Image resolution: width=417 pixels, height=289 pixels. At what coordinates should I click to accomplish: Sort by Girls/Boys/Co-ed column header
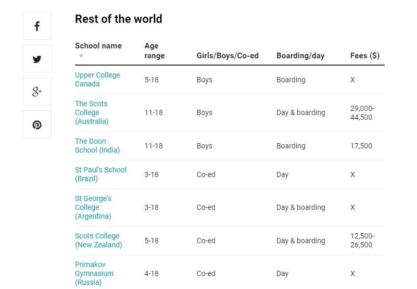point(228,56)
